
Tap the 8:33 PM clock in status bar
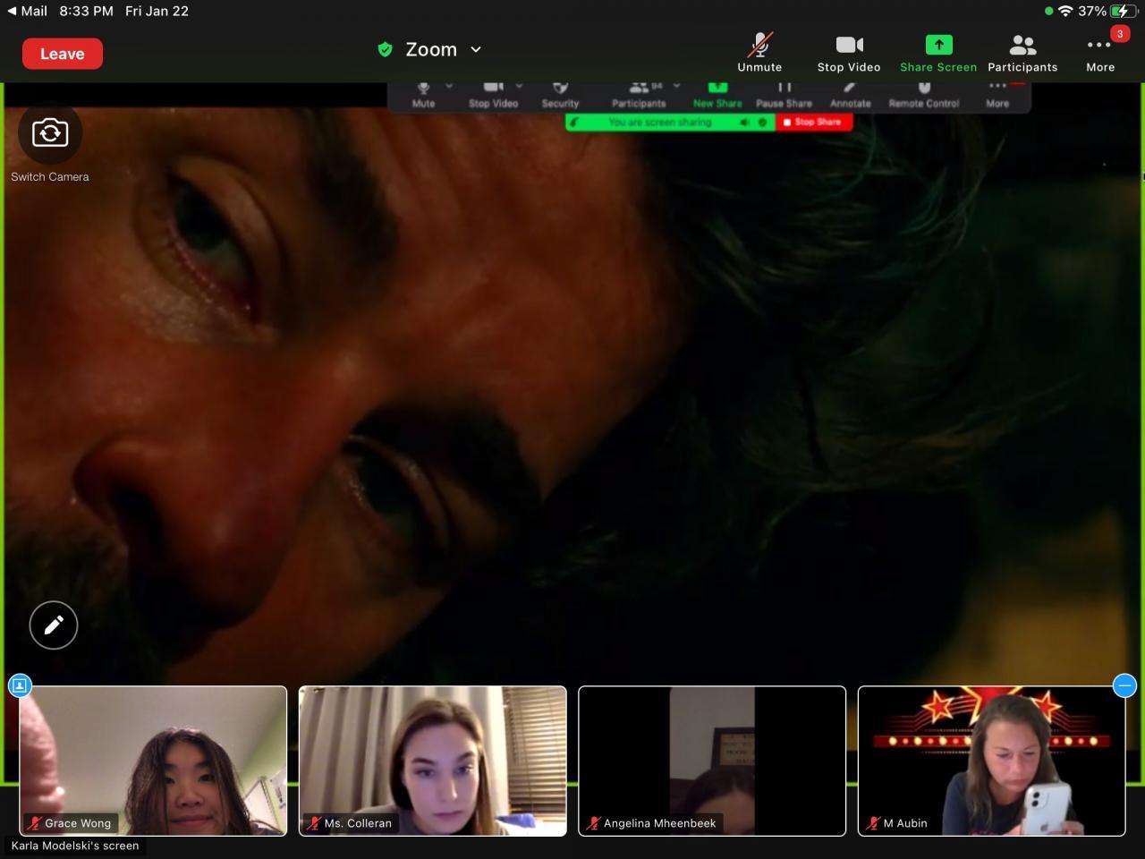86,11
